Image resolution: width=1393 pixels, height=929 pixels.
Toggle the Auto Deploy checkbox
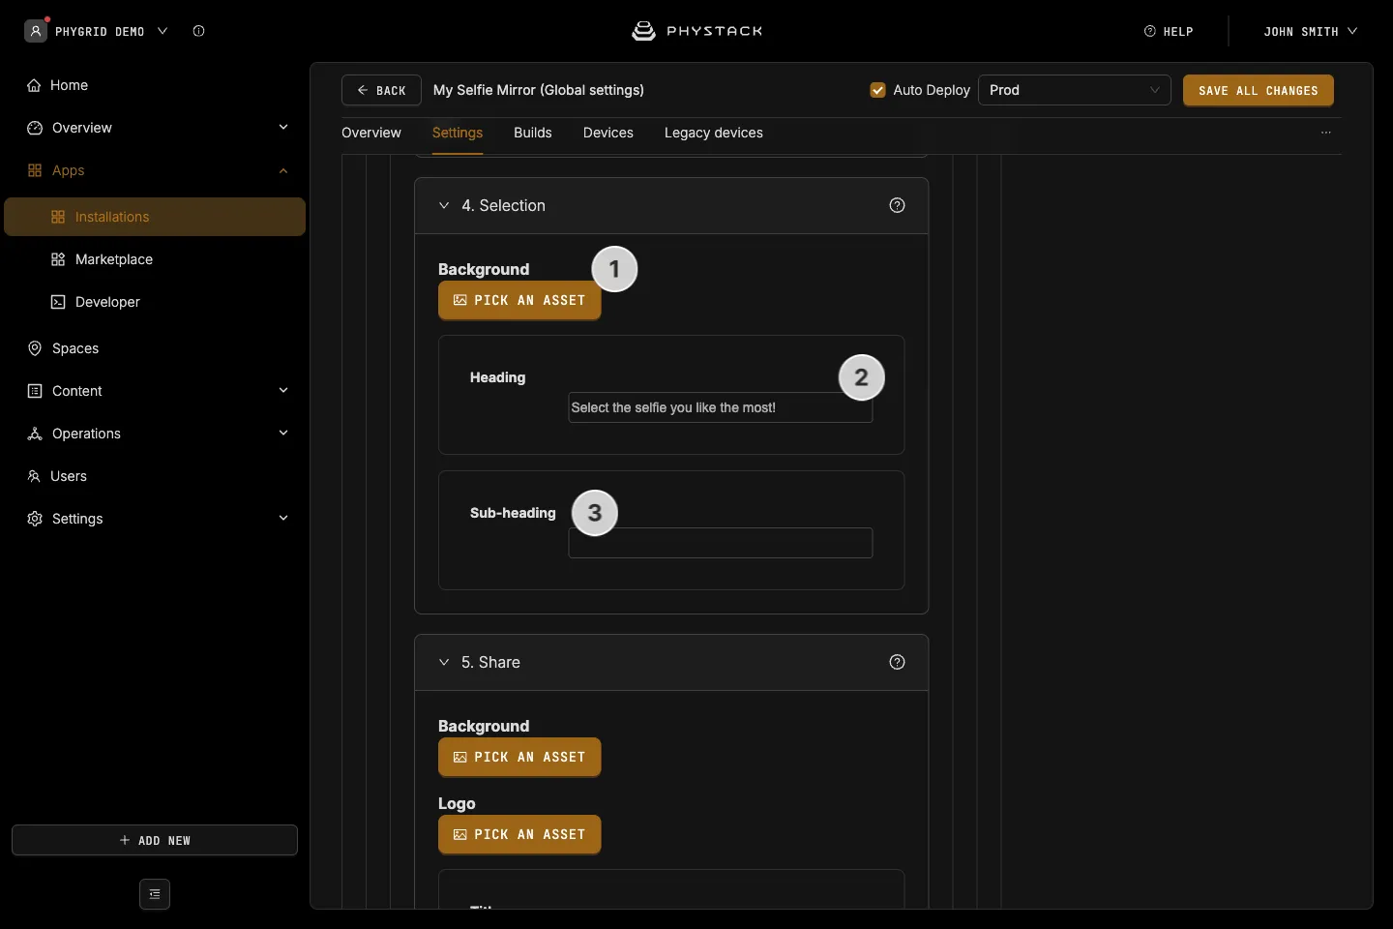point(878,90)
